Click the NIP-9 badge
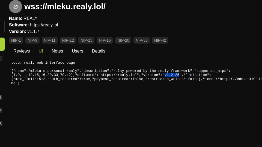Screen dimensions: 262x147 pyautogui.click(x=32, y=40)
